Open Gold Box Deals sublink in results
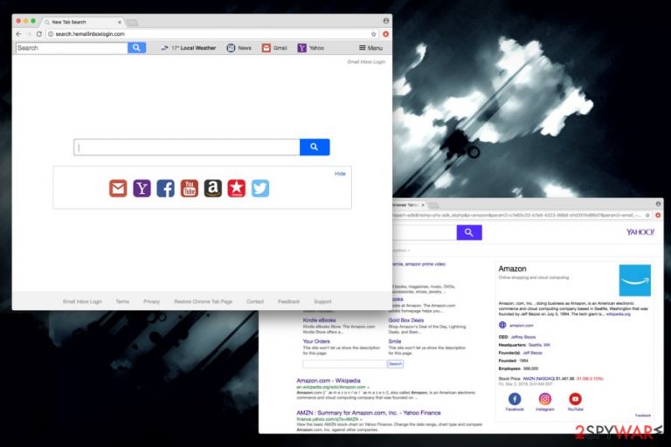This screenshot has width=671, height=447. point(406,320)
